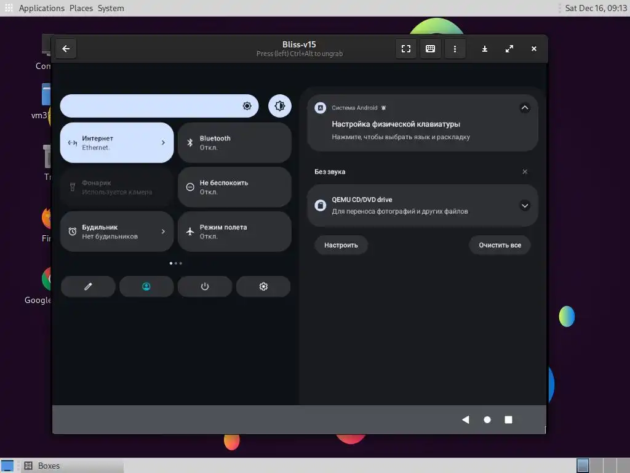The width and height of the screenshot is (630, 473).
Task: Toggle Режим полета airplane mode tile
Action: tap(234, 232)
